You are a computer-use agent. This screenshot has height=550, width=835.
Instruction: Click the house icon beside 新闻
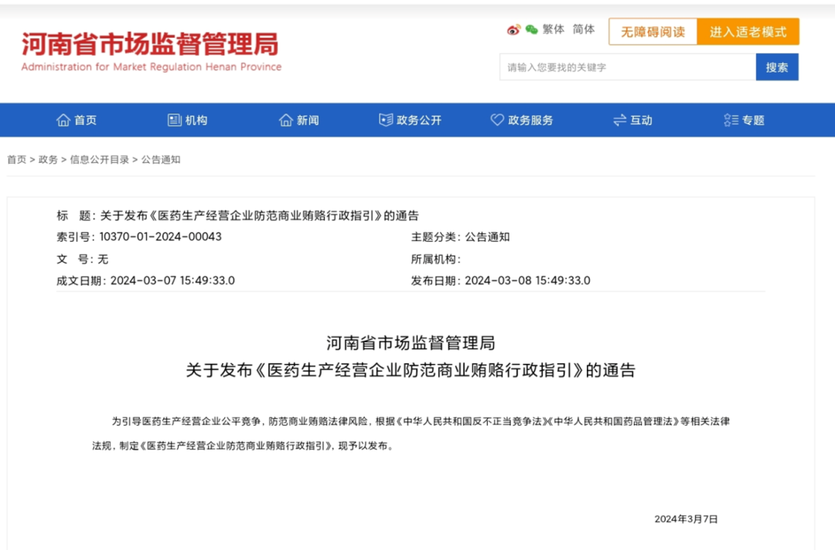(286, 121)
